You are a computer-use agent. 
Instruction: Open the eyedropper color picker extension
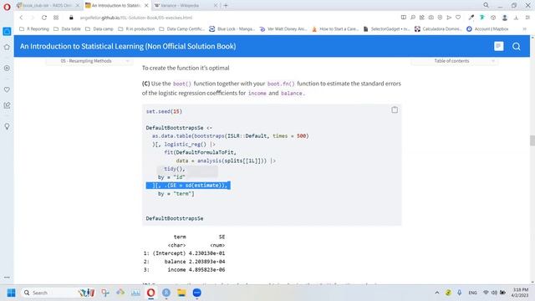[471, 18]
